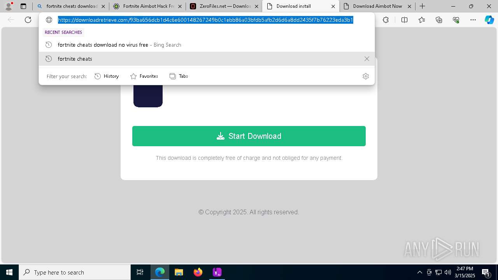Image resolution: width=498 pixels, height=280 pixels.
Task: Select 'fortnite cheats download no virus free' suggestion
Action: coord(207,45)
